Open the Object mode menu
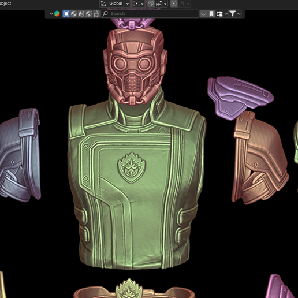The height and width of the screenshot is (298, 298). (x=6, y=3)
